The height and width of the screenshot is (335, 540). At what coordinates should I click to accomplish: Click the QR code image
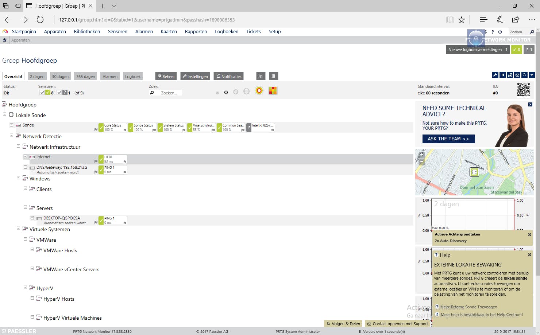point(524,90)
